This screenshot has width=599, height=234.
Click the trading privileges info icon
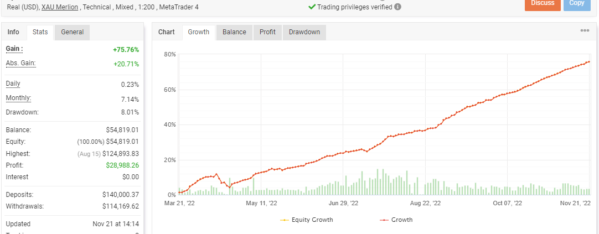[x=398, y=7]
